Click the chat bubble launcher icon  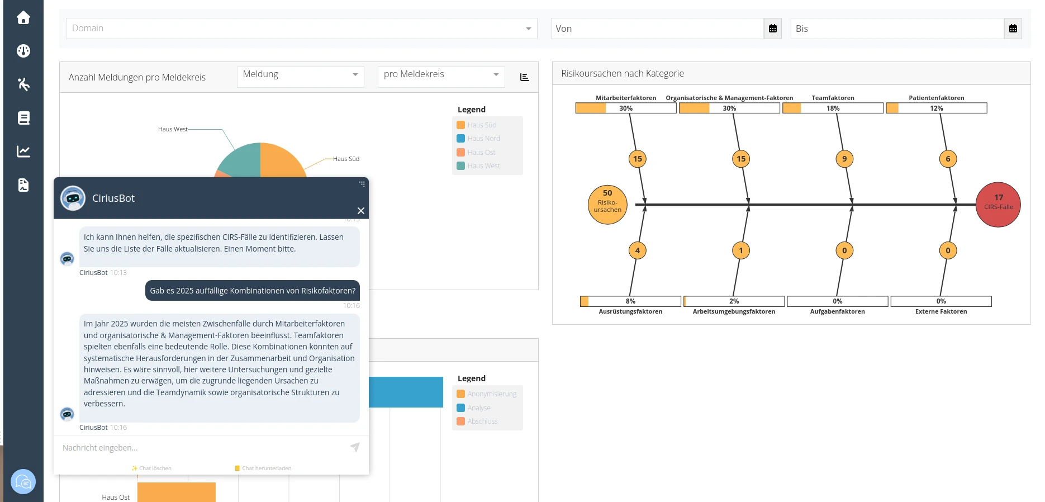click(23, 481)
